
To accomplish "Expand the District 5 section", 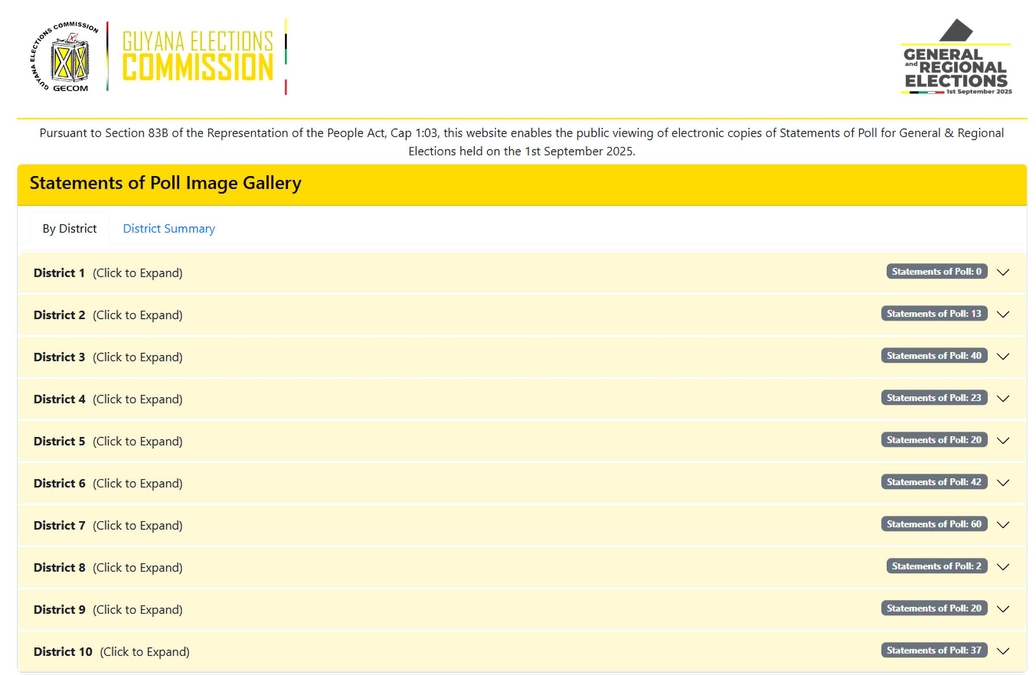I will [108, 441].
